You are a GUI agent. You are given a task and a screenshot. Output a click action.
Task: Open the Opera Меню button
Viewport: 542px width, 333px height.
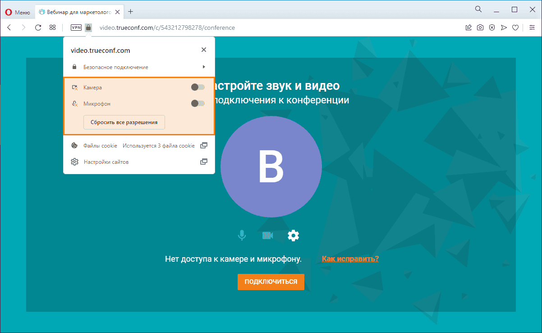tap(18, 12)
